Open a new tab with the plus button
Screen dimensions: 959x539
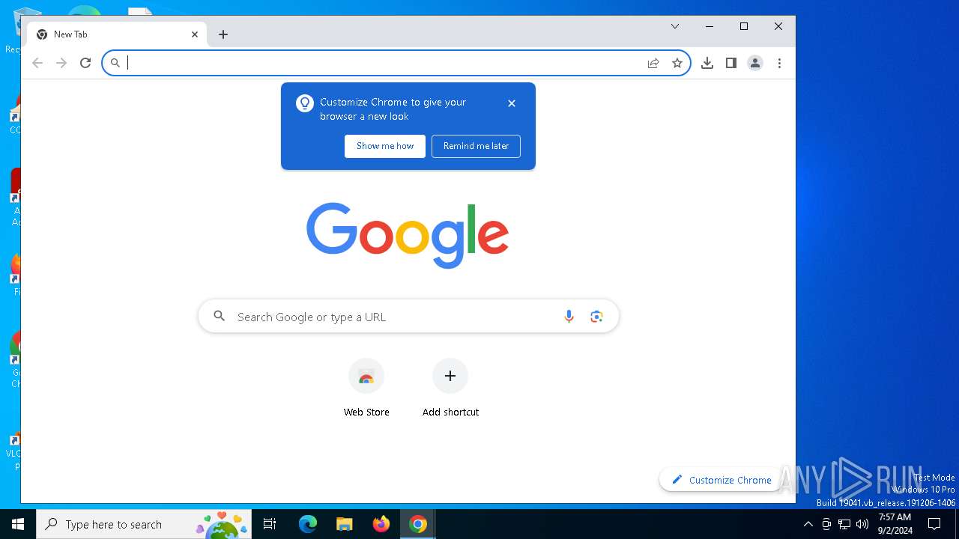(x=223, y=34)
